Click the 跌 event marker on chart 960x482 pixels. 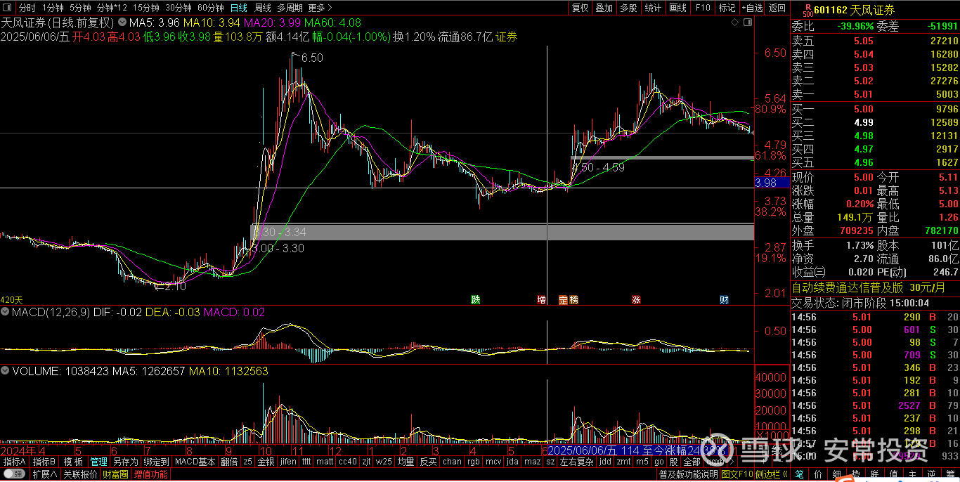click(x=476, y=300)
